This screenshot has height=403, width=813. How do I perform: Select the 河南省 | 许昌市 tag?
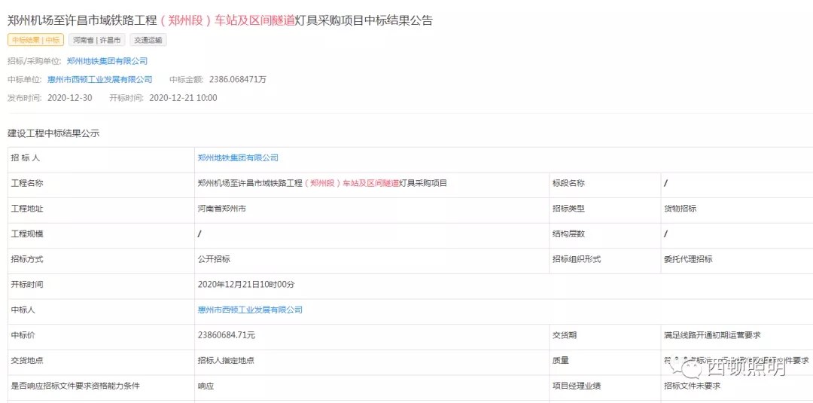coord(97,40)
